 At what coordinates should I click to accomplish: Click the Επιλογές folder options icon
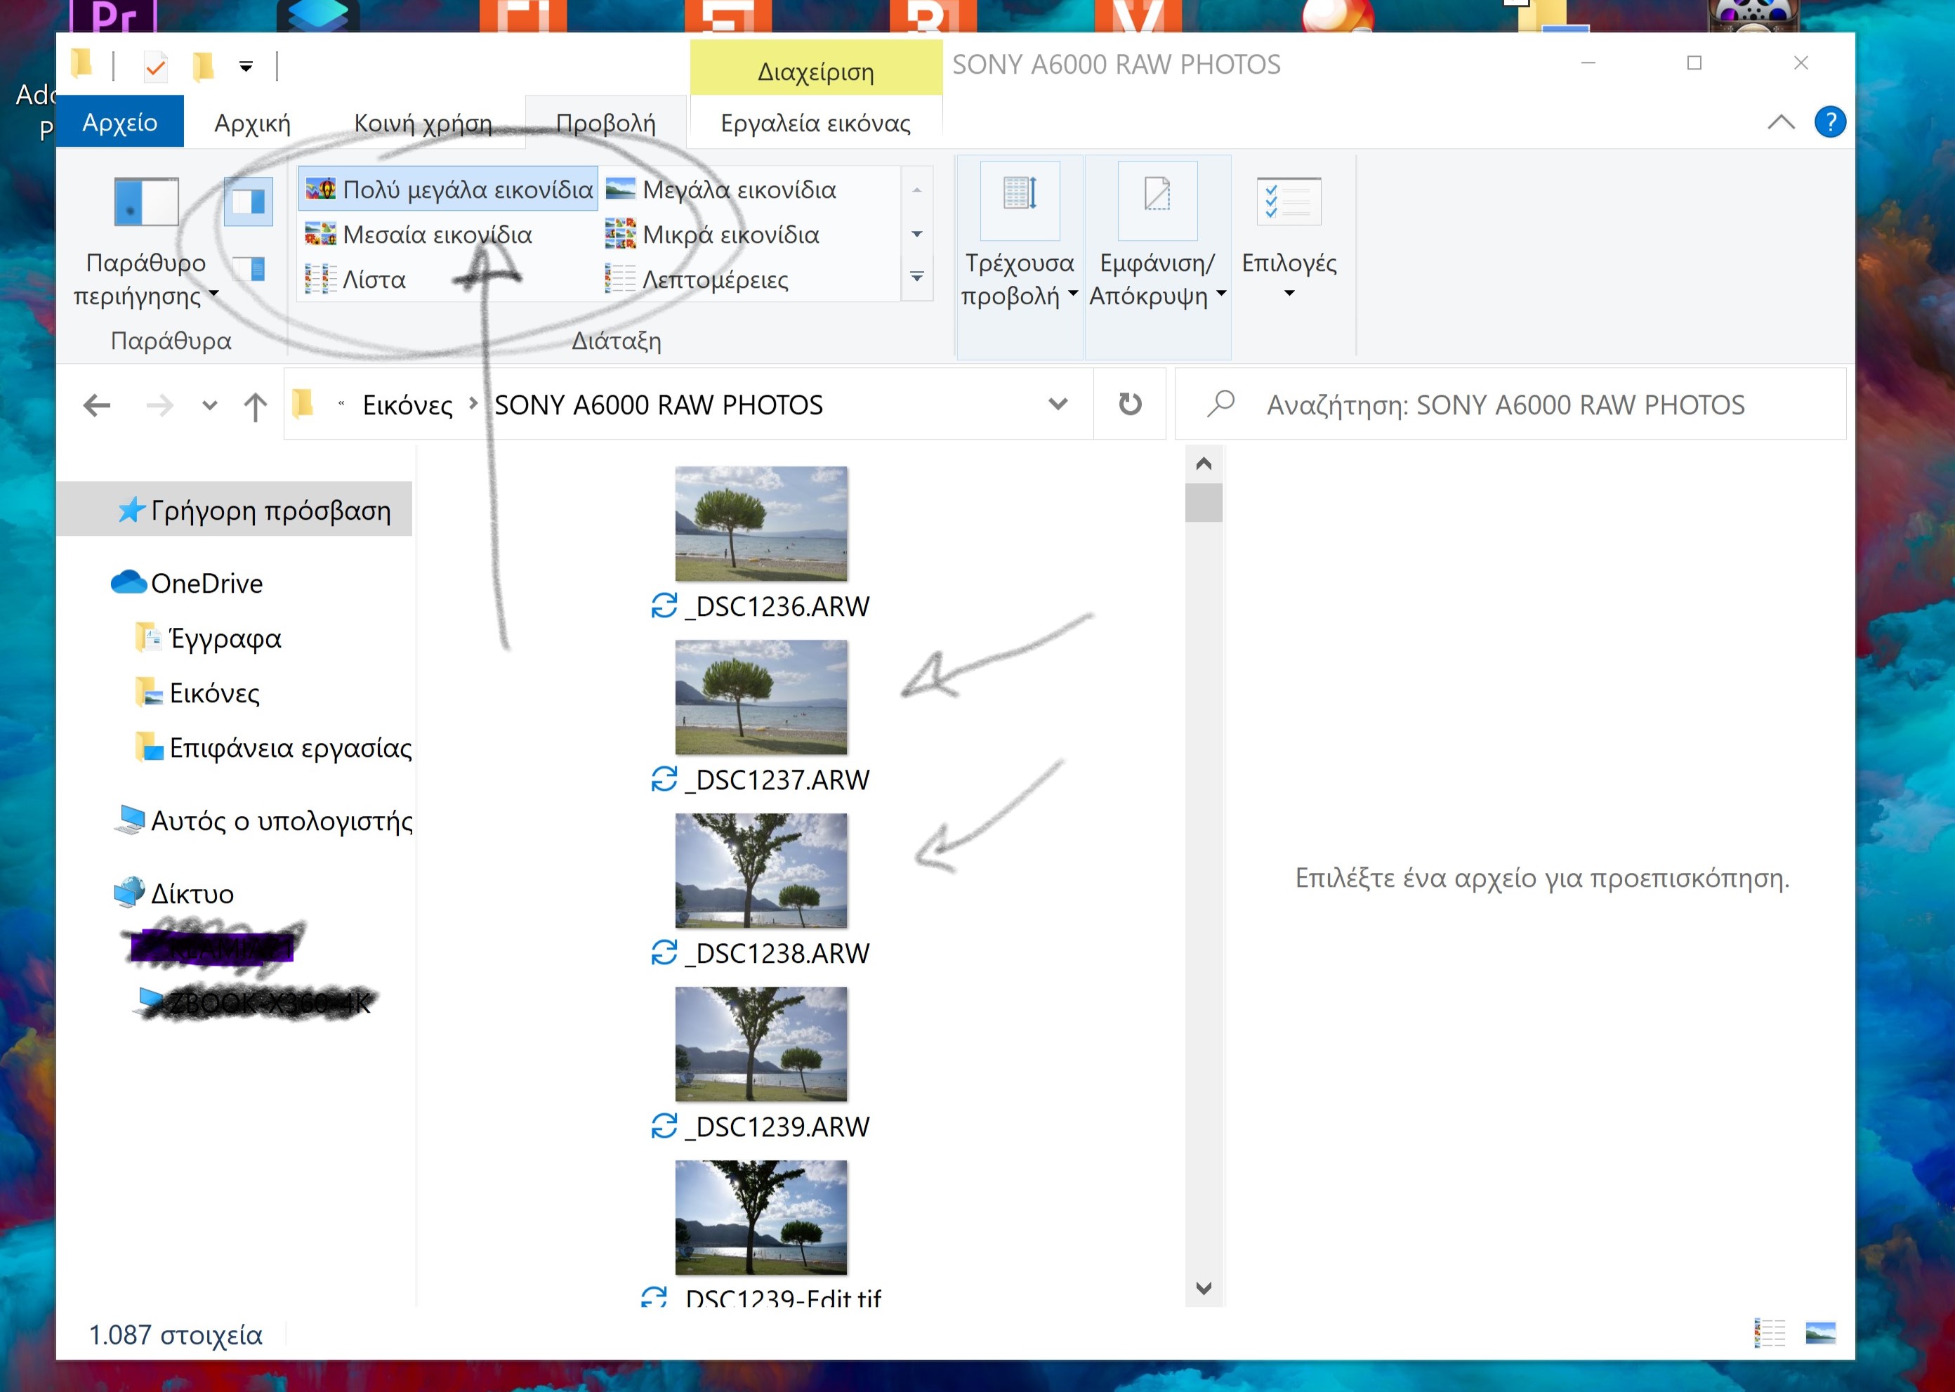1289,202
